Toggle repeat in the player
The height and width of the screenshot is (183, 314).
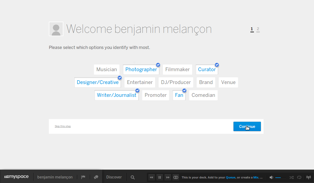point(299,177)
